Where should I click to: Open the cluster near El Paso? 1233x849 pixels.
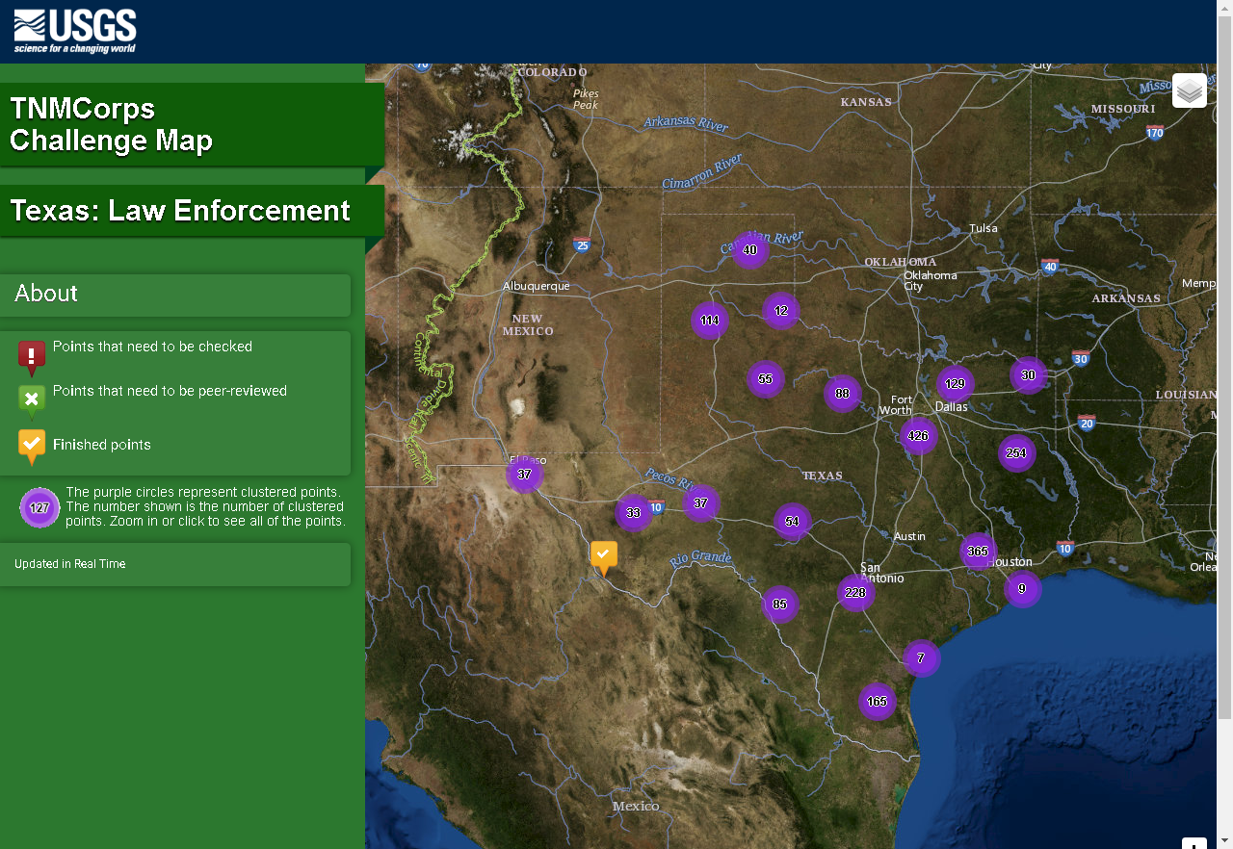525,475
